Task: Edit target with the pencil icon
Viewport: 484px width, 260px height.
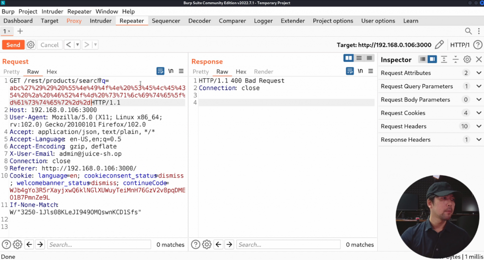Action: click(x=439, y=45)
